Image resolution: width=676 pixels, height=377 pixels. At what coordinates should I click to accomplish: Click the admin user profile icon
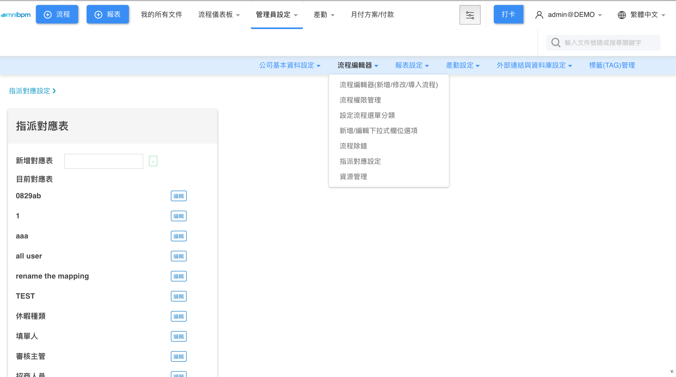pos(539,15)
